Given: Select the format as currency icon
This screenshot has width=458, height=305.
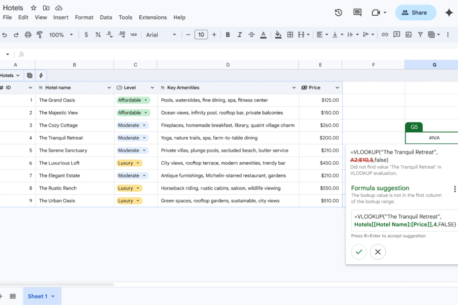Looking at the screenshot, I should pyautogui.click(x=85, y=35).
